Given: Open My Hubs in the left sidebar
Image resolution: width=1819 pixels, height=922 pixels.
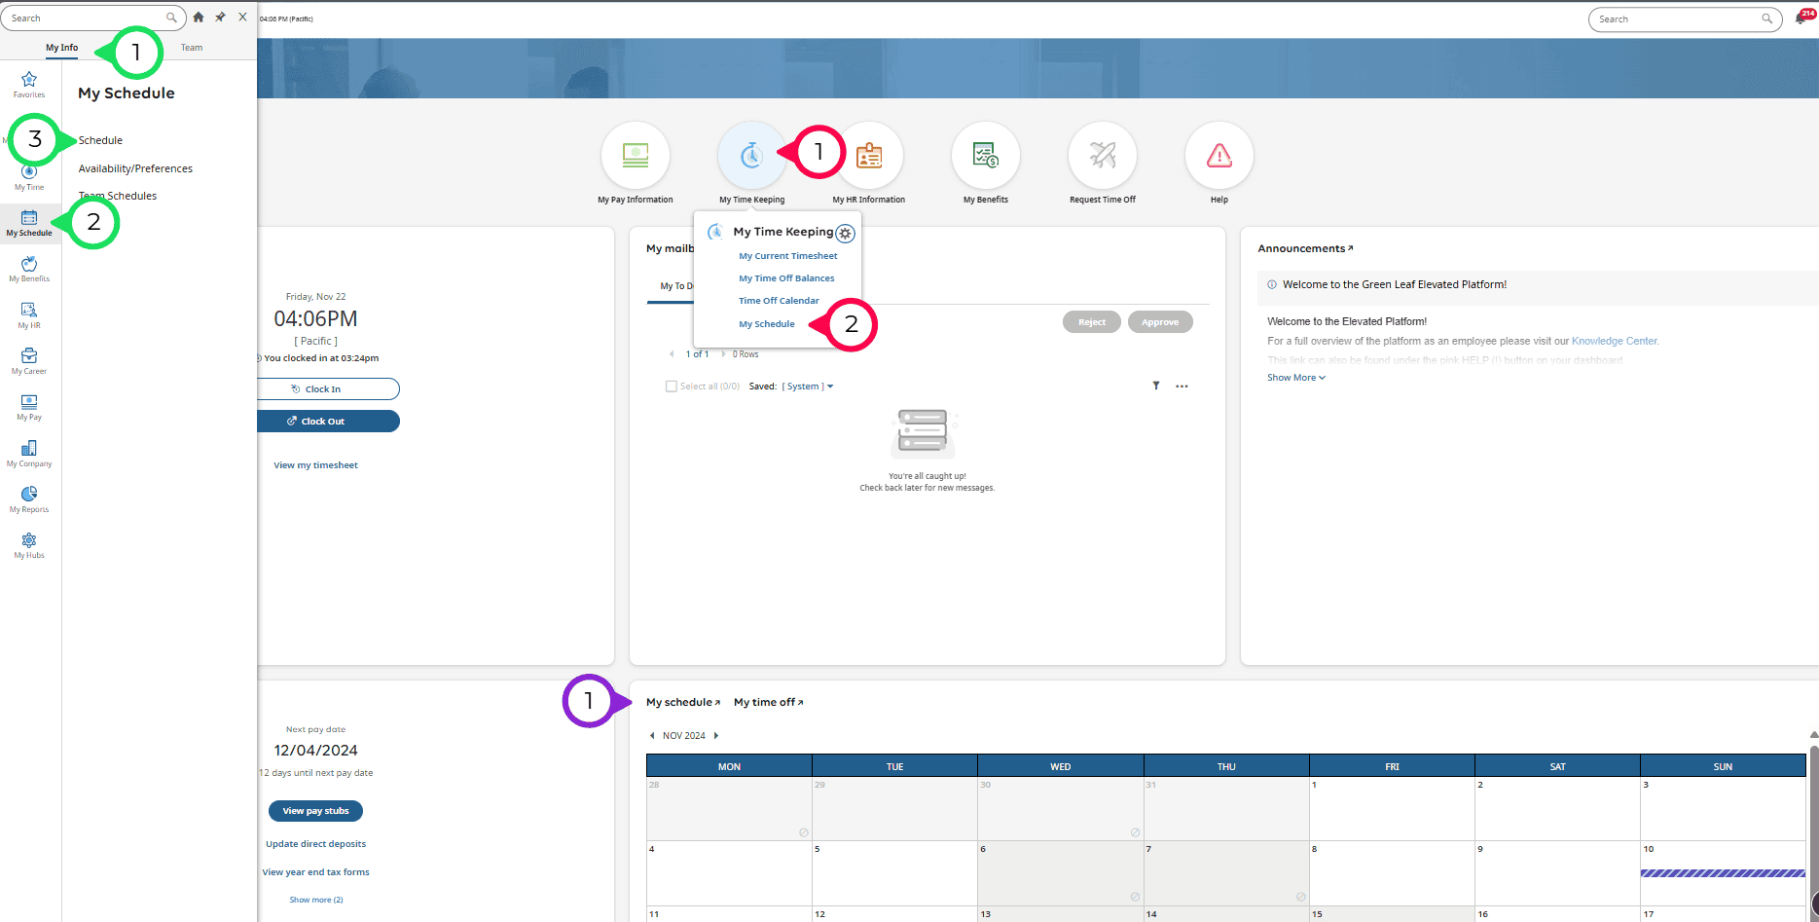Looking at the screenshot, I should (x=29, y=546).
